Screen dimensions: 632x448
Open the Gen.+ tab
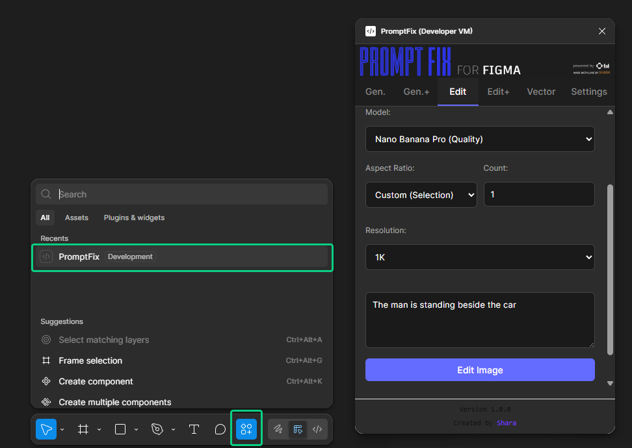click(416, 92)
